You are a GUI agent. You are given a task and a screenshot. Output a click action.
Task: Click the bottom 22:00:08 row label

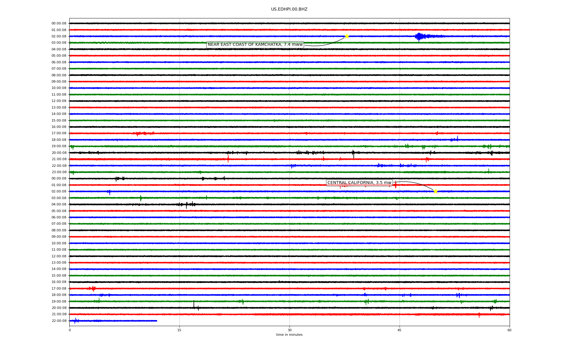click(x=59, y=321)
